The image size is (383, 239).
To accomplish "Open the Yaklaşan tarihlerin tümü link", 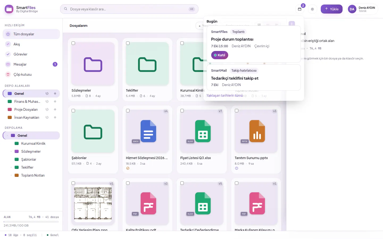I will 225,95.
